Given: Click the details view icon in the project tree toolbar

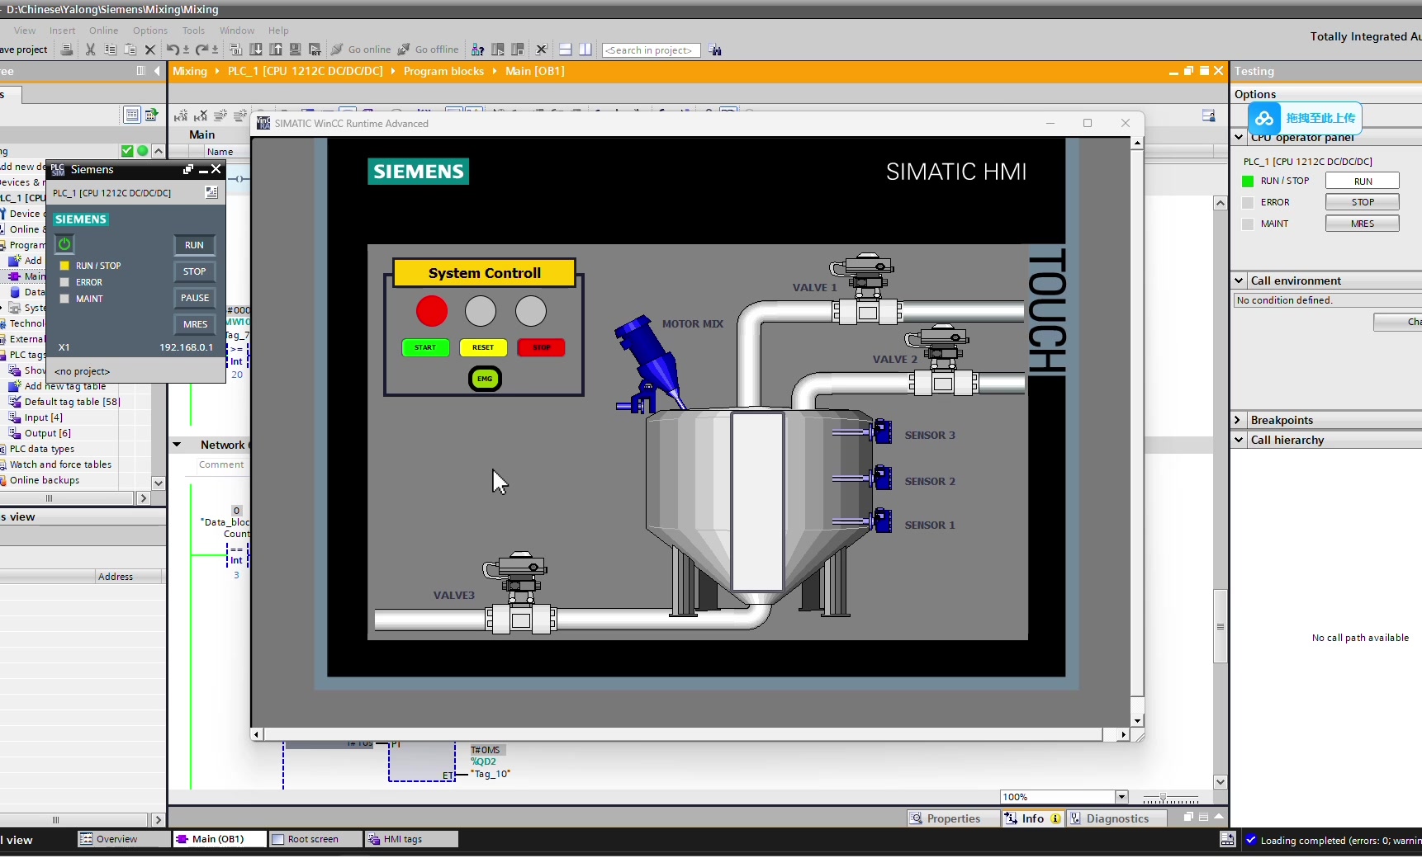Looking at the screenshot, I should click(x=131, y=115).
